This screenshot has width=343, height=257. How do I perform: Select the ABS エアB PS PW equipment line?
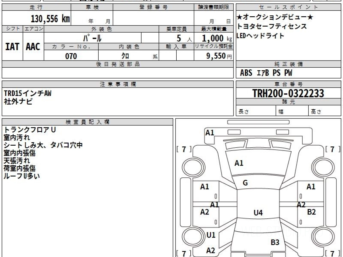coord(266,73)
